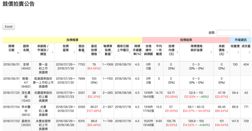Sort by 競拍數量 column header
The height and width of the screenshot is (131, 252).
click(81, 48)
